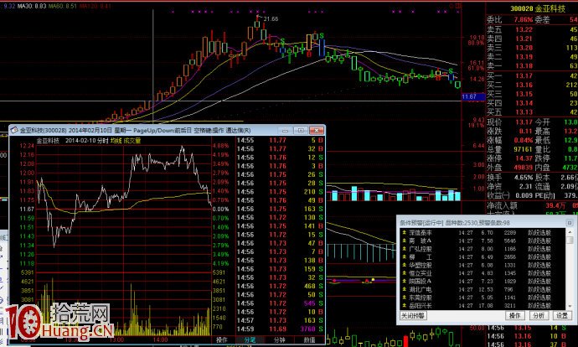Click the 涨幅 0.84% value
The image size is (578, 347).
[523, 140]
